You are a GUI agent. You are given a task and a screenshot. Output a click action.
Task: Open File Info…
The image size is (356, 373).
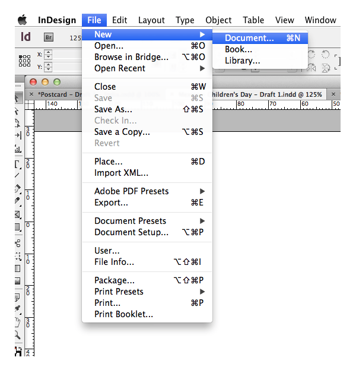point(147,262)
